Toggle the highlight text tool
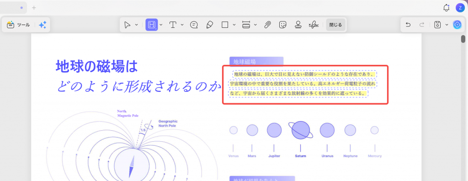The width and height of the screenshot is (468, 181). (x=152, y=25)
